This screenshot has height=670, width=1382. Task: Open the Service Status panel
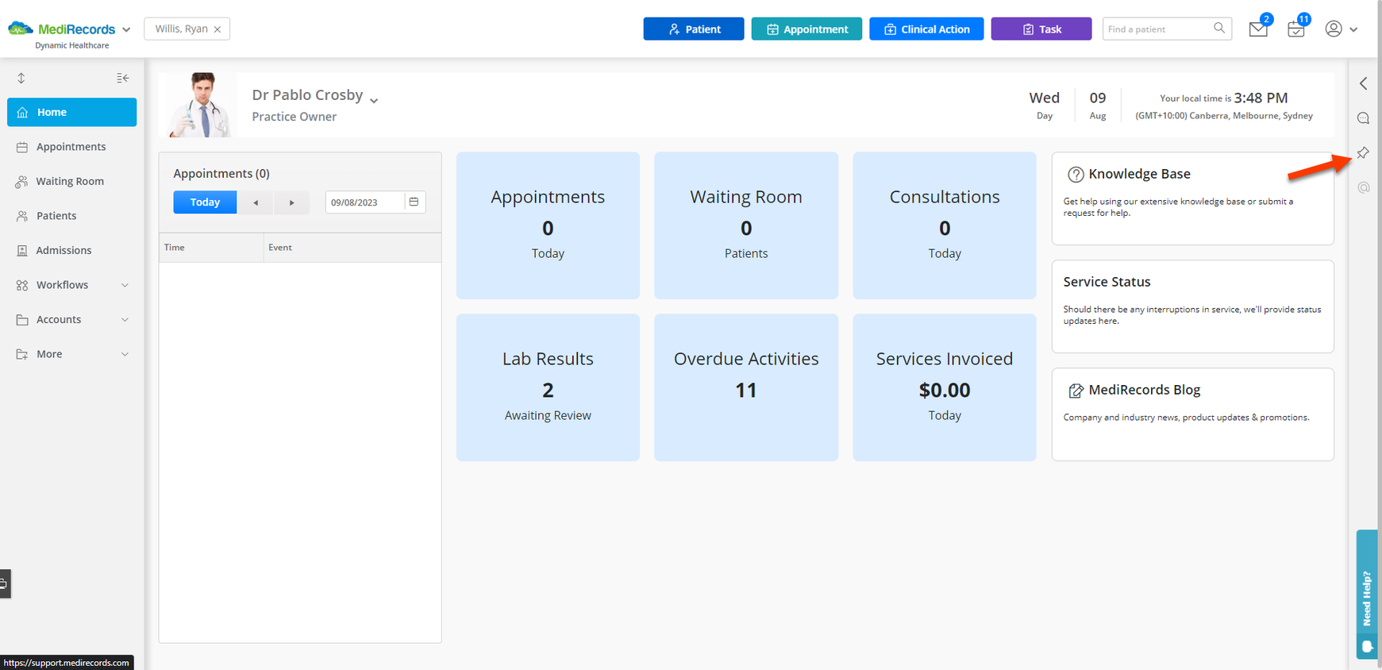coord(1193,306)
